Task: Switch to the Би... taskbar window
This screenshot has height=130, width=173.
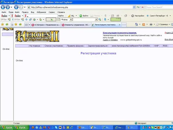Action: [95, 128]
